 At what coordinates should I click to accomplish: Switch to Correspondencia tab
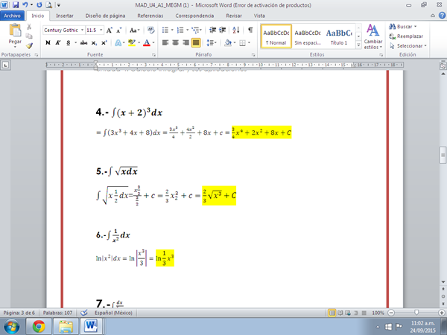coord(194,16)
